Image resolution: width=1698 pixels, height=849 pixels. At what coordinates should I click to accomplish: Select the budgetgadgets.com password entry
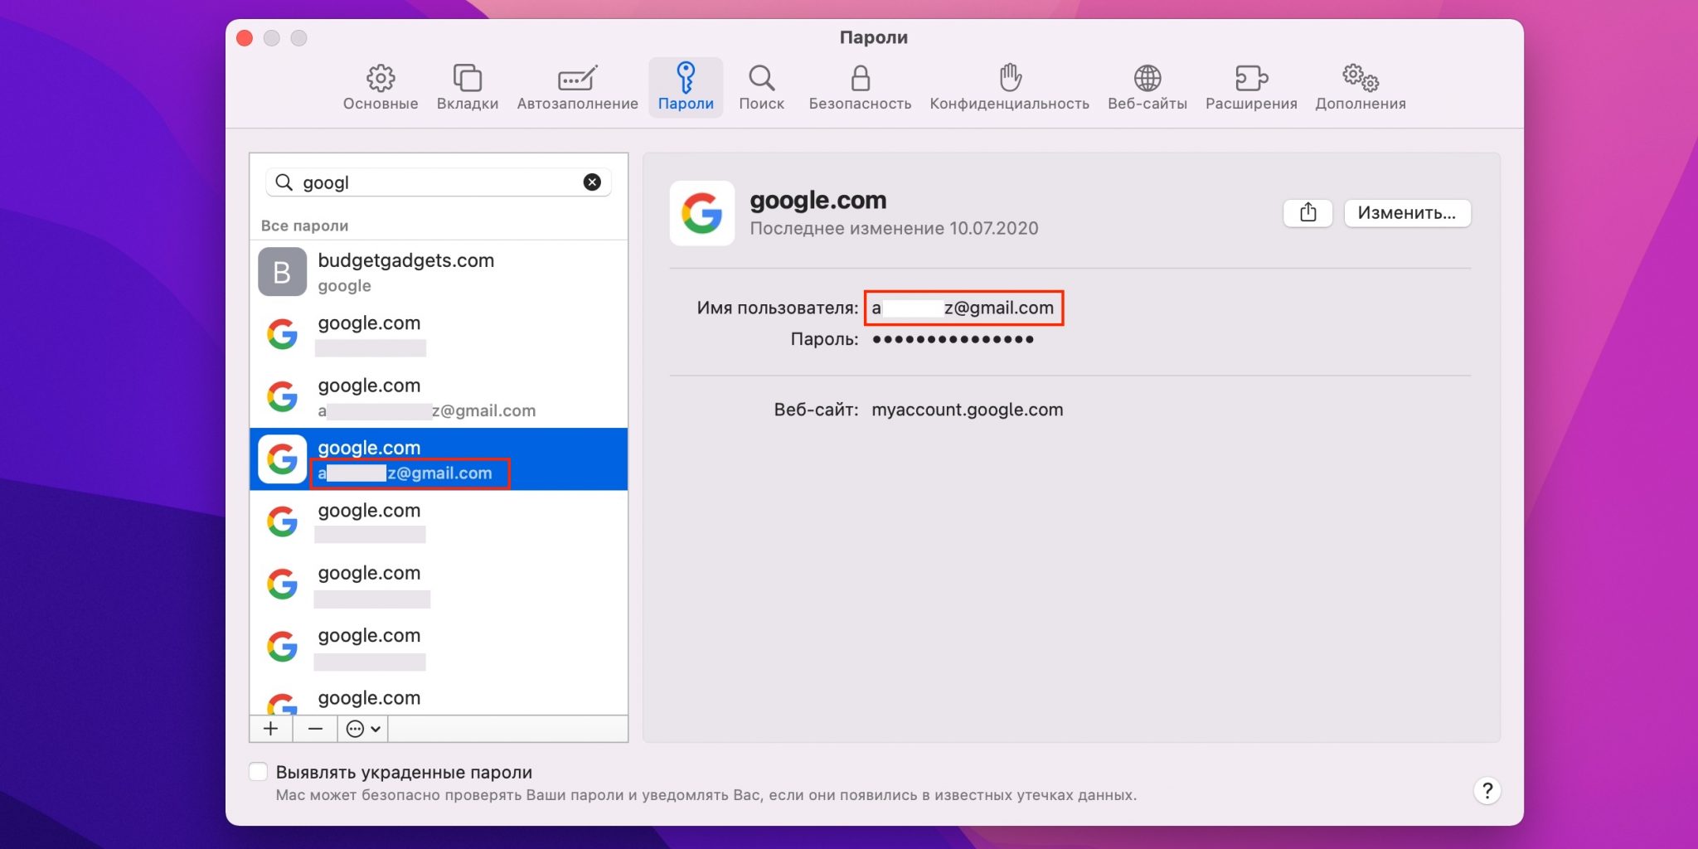click(439, 272)
